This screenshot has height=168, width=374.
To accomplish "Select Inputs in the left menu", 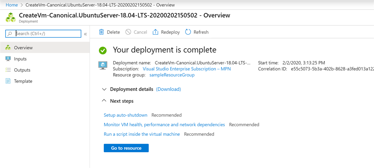I will (x=20, y=59).
